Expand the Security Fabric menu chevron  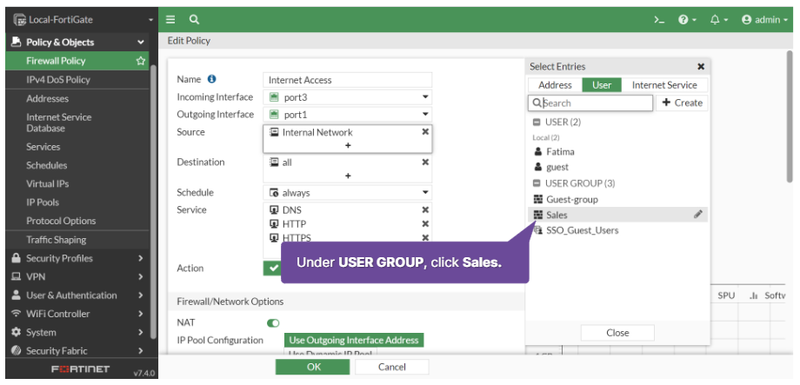140,351
